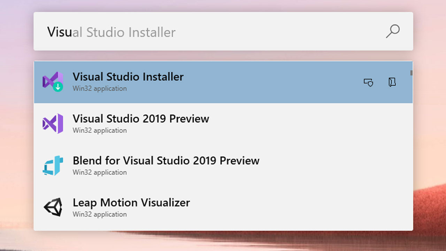
Task: Click Win32 application subtitle under Blend result
Action: [x=100, y=172]
